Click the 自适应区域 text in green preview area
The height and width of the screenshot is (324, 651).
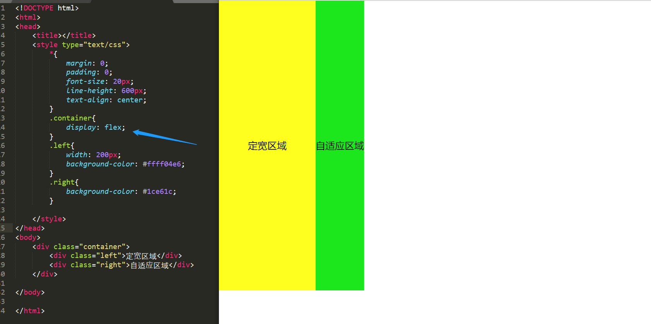[340, 146]
